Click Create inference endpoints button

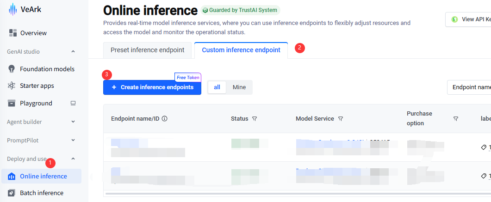pos(152,87)
